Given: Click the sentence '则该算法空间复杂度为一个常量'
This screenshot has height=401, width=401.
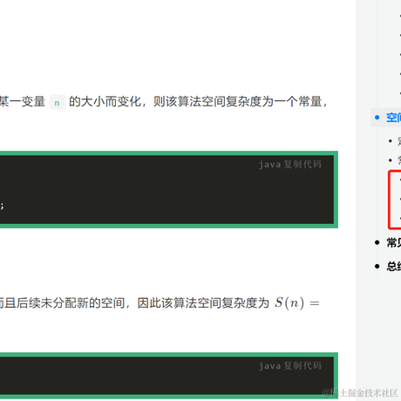Looking at the screenshot, I should click(x=237, y=102).
